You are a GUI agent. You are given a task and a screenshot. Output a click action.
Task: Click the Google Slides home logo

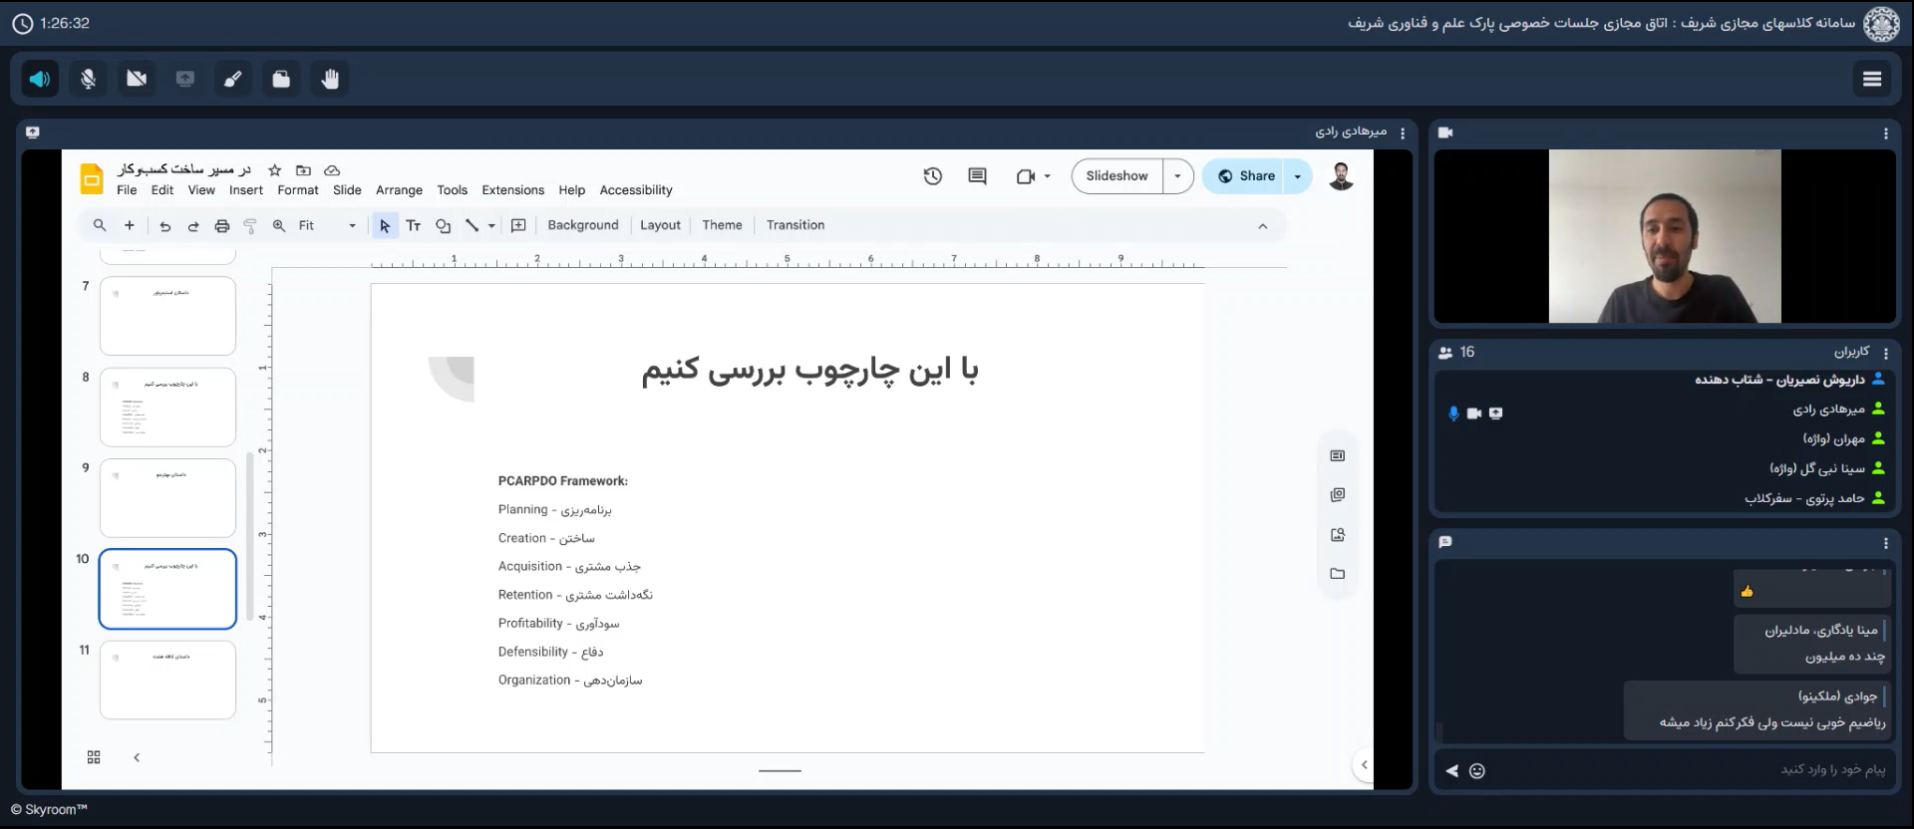pyautogui.click(x=92, y=179)
